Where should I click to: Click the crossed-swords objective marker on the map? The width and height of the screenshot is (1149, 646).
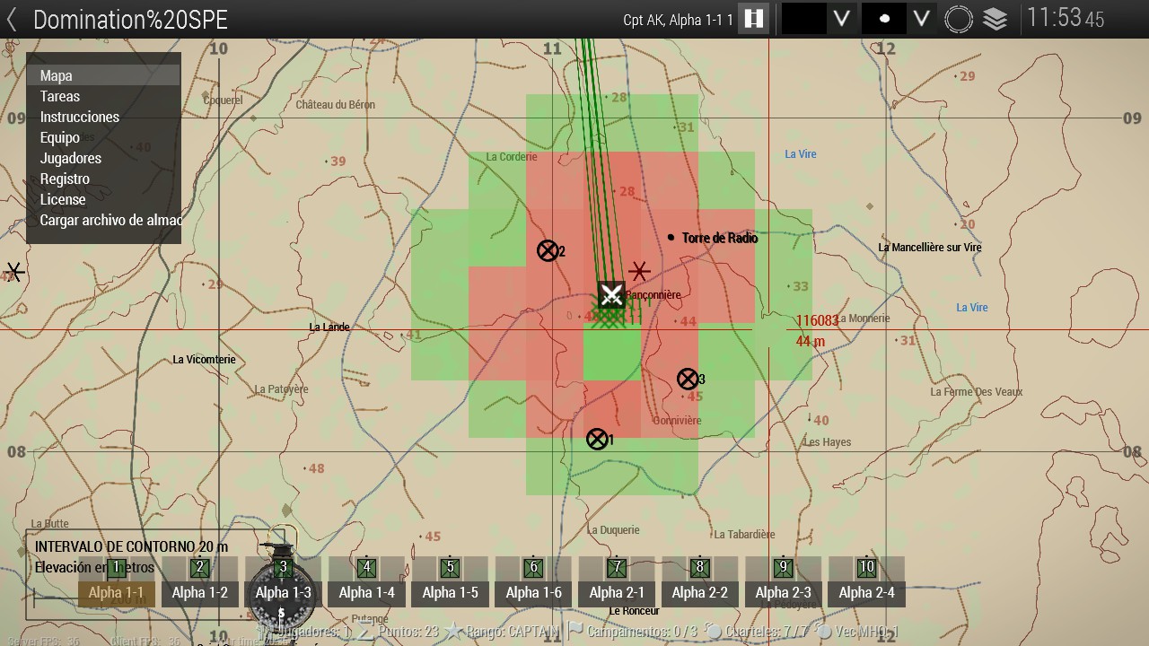[x=611, y=294]
